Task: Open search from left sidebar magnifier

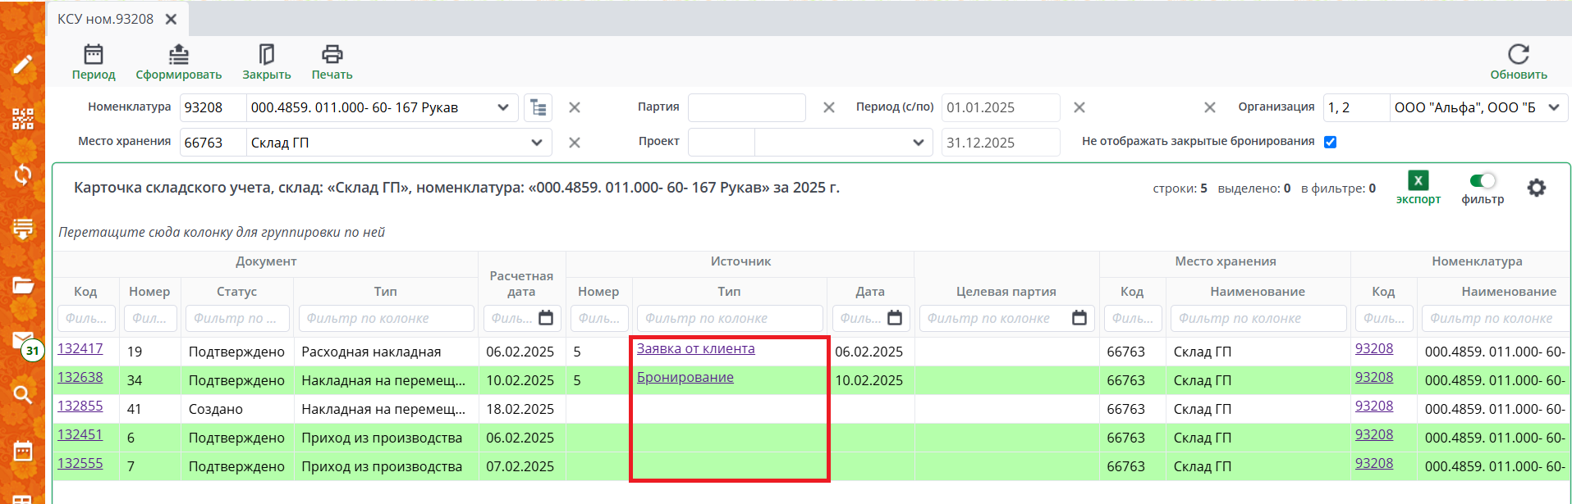Action: (x=22, y=395)
